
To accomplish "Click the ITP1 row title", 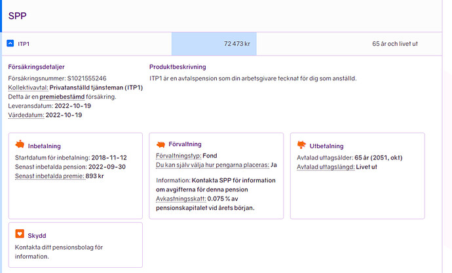I will tap(24, 44).
